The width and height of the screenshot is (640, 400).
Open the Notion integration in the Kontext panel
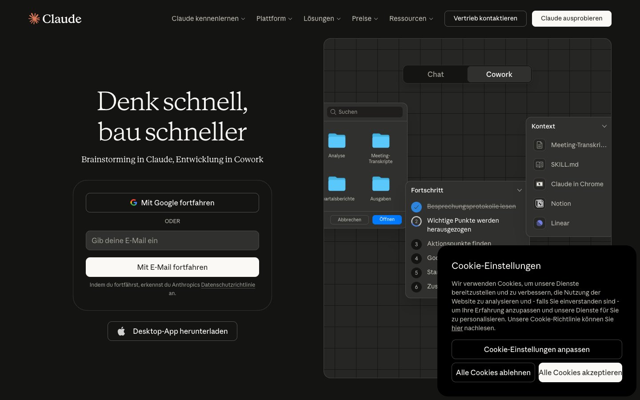click(x=540, y=204)
